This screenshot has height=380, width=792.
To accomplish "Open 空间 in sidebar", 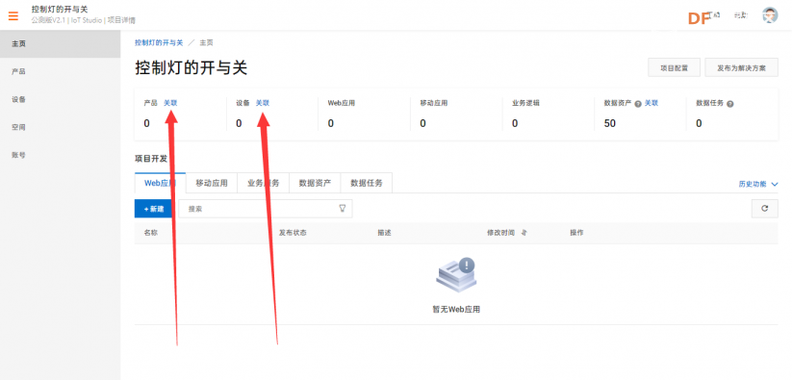I will pyautogui.click(x=60, y=127).
